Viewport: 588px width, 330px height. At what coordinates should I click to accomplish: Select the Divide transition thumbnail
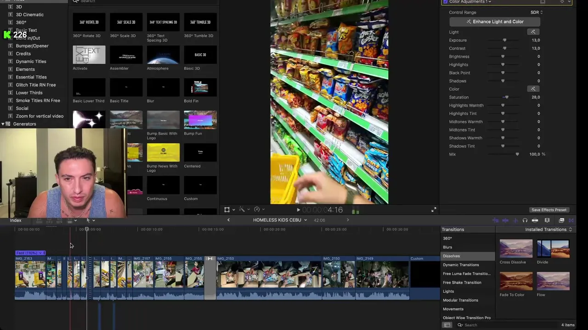coord(553,248)
